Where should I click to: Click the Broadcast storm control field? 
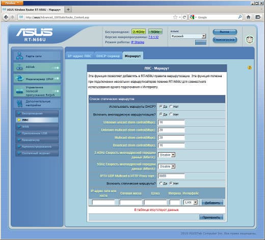tap(171, 146)
